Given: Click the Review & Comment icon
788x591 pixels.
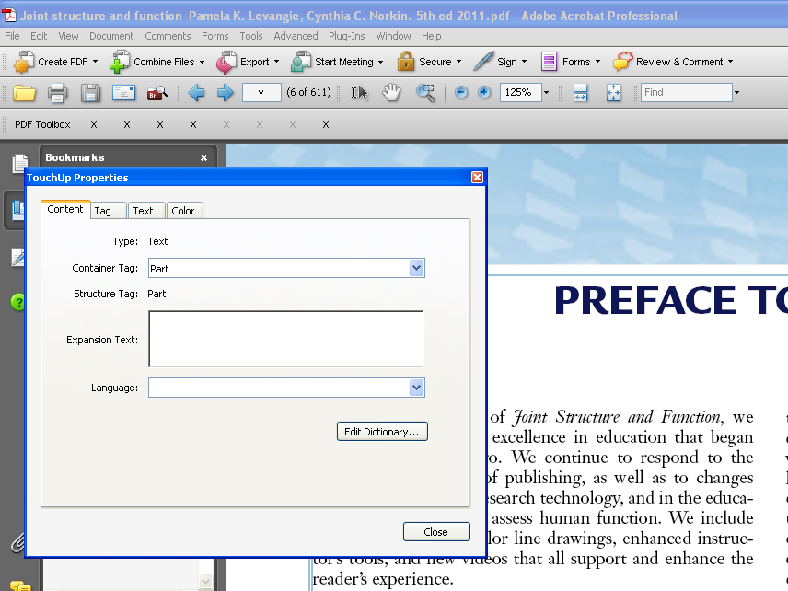Looking at the screenshot, I should pyautogui.click(x=622, y=62).
